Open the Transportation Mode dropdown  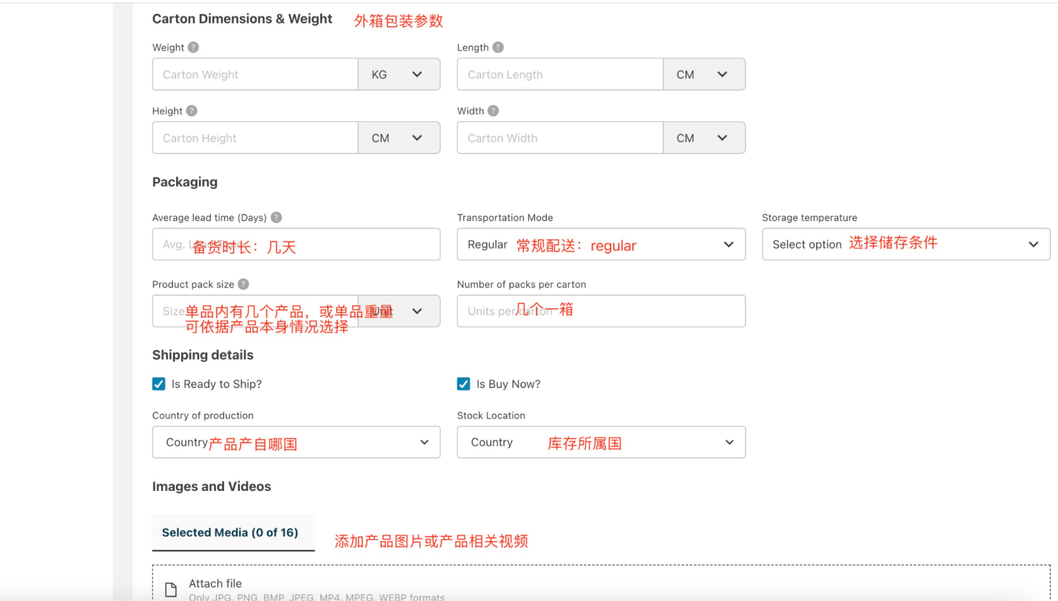coord(600,244)
